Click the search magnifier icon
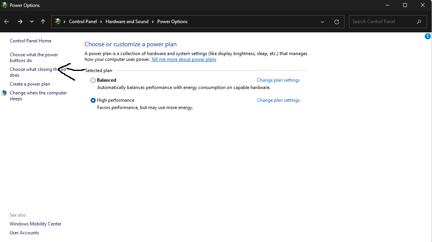This screenshot has height=242, width=432. [419, 22]
